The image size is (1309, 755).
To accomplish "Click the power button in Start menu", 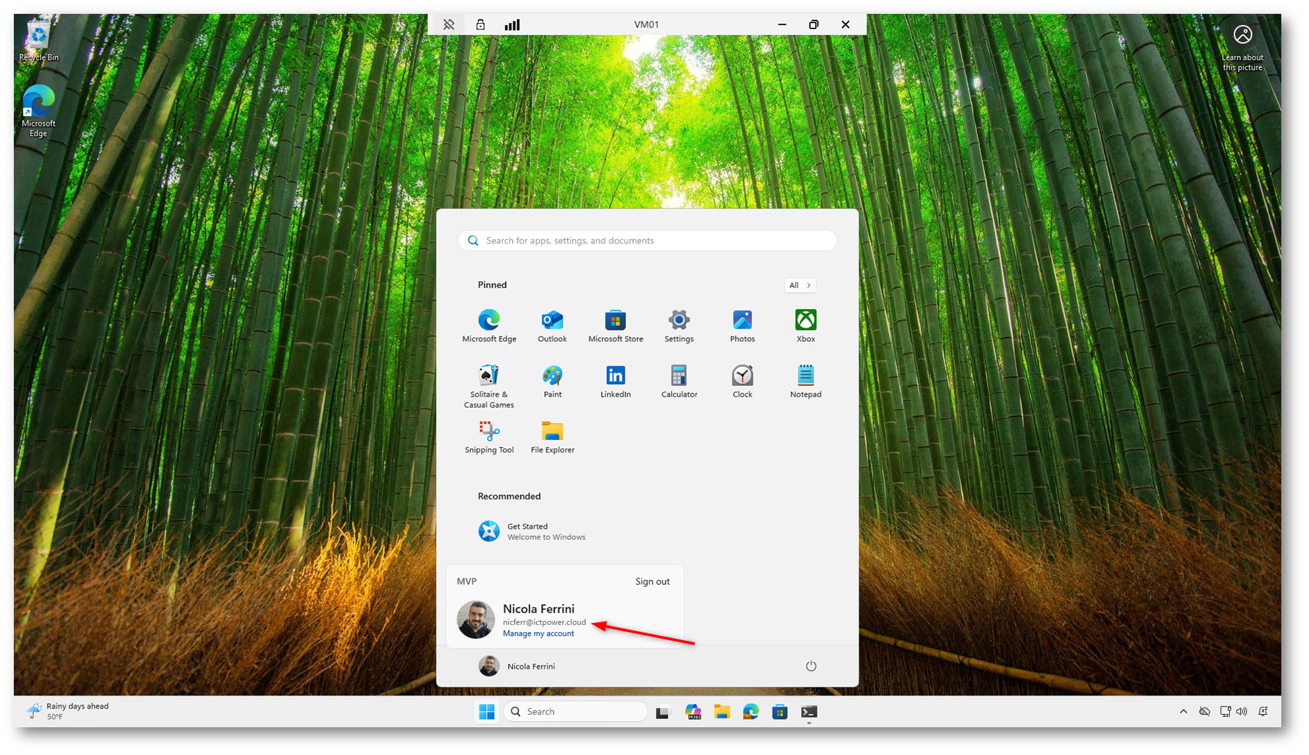I will coord(811,666).
